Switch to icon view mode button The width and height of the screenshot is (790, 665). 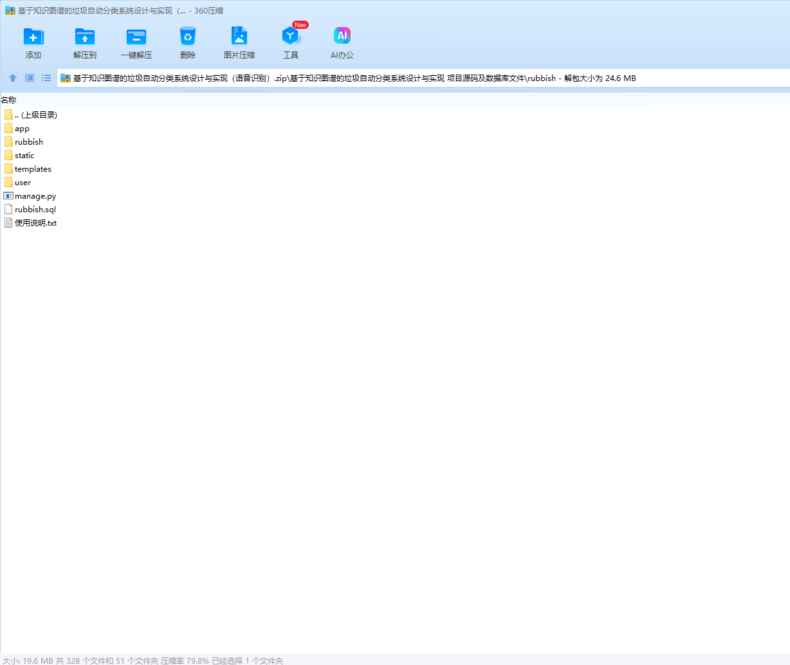[x=30, y=78]
